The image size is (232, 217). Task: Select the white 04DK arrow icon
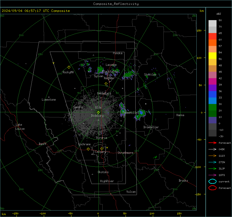212,149
